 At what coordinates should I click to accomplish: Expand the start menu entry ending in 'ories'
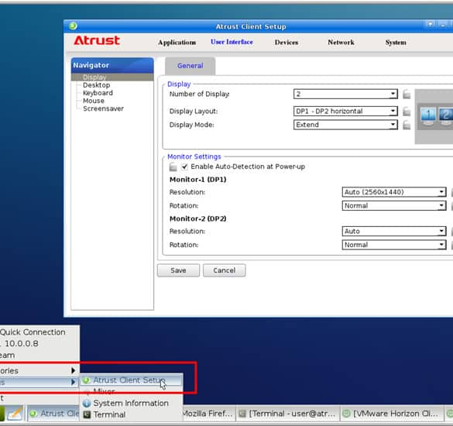click(x=39, y=370)
